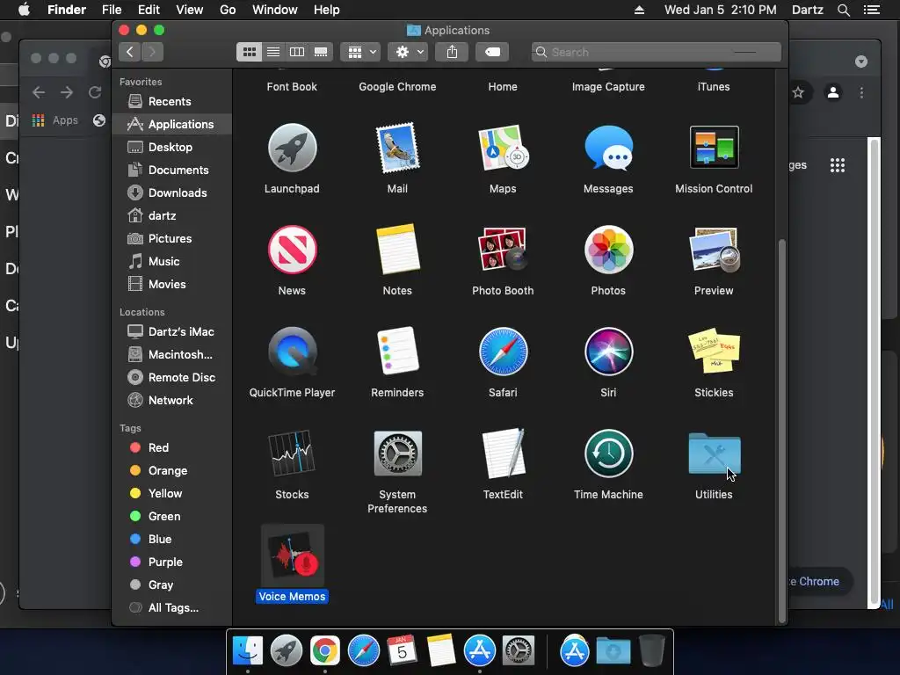The width and height of the screenshot is (900, 675).
Task: Go back in Finder navigation
Action: [130, 52]
